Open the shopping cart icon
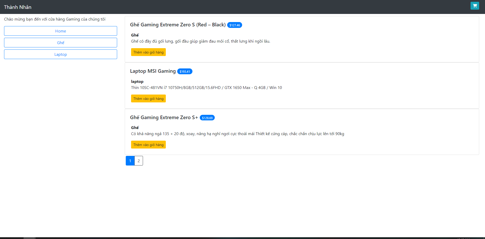This screenshot has width=485, height=239. (474, 6)
